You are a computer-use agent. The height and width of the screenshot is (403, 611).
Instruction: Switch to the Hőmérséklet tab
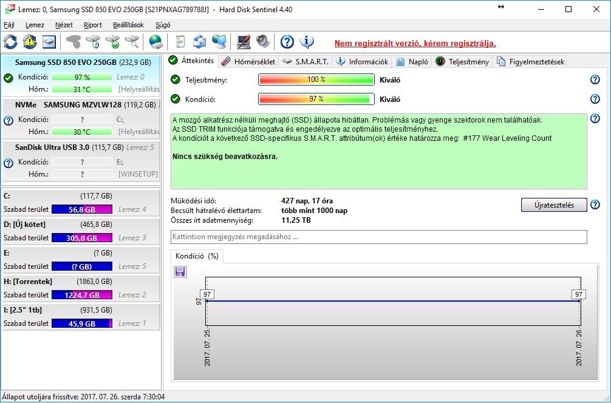[248, 61]
